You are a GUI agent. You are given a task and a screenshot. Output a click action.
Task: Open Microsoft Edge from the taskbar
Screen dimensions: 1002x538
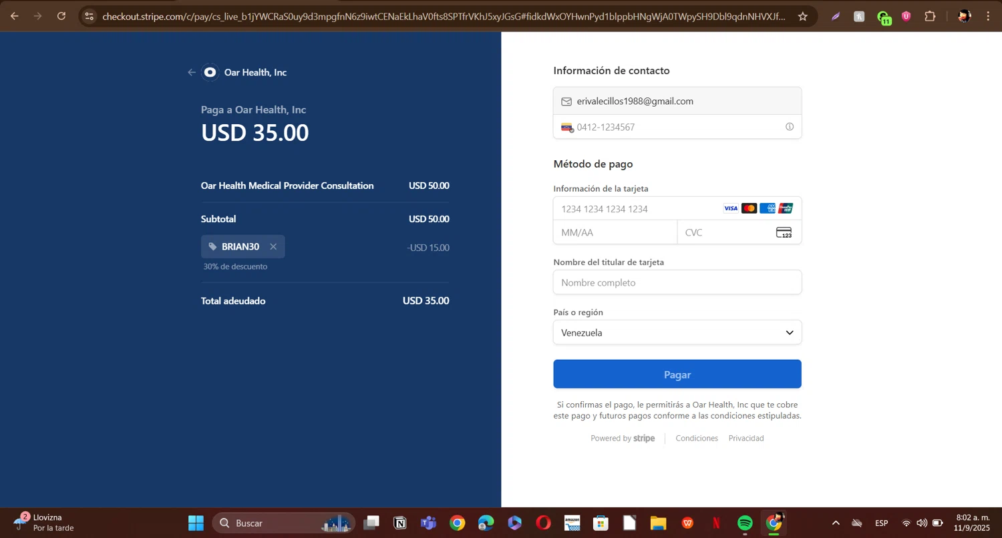pos(486,523)
